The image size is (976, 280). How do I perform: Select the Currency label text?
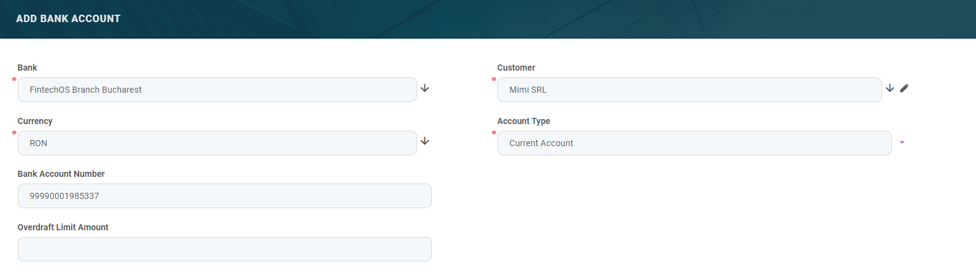tap(35, 121)
